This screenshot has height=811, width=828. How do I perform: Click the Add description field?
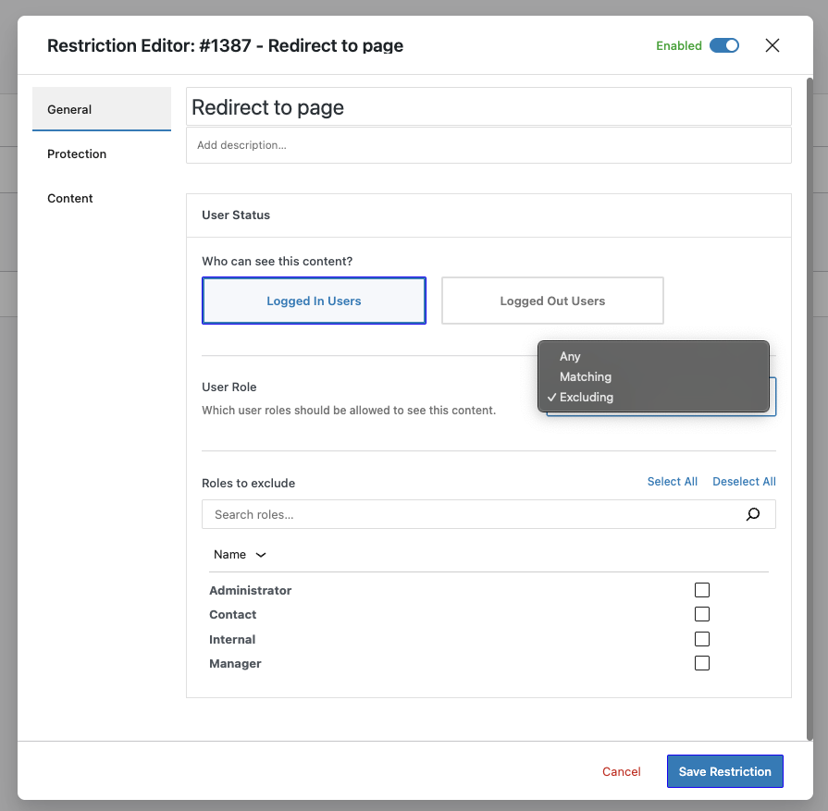coord(488,145)
